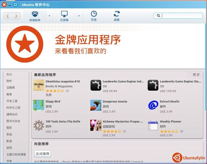Click the 更多 (More) button
207x164 pixels.
tap(196, 74)
